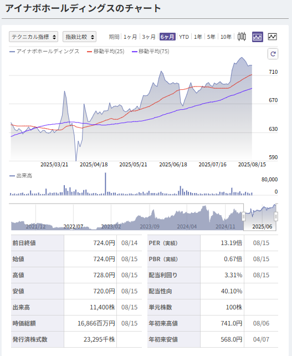Click the tallest volume bar spike
The width and height of the screenshot is (292, 356).
pos(105,184)
